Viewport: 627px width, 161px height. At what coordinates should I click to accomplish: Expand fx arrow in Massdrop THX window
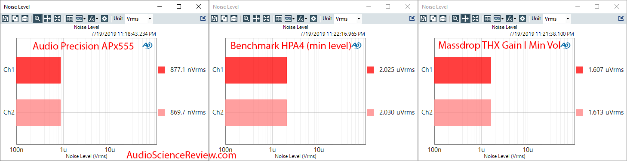point(515,19)
